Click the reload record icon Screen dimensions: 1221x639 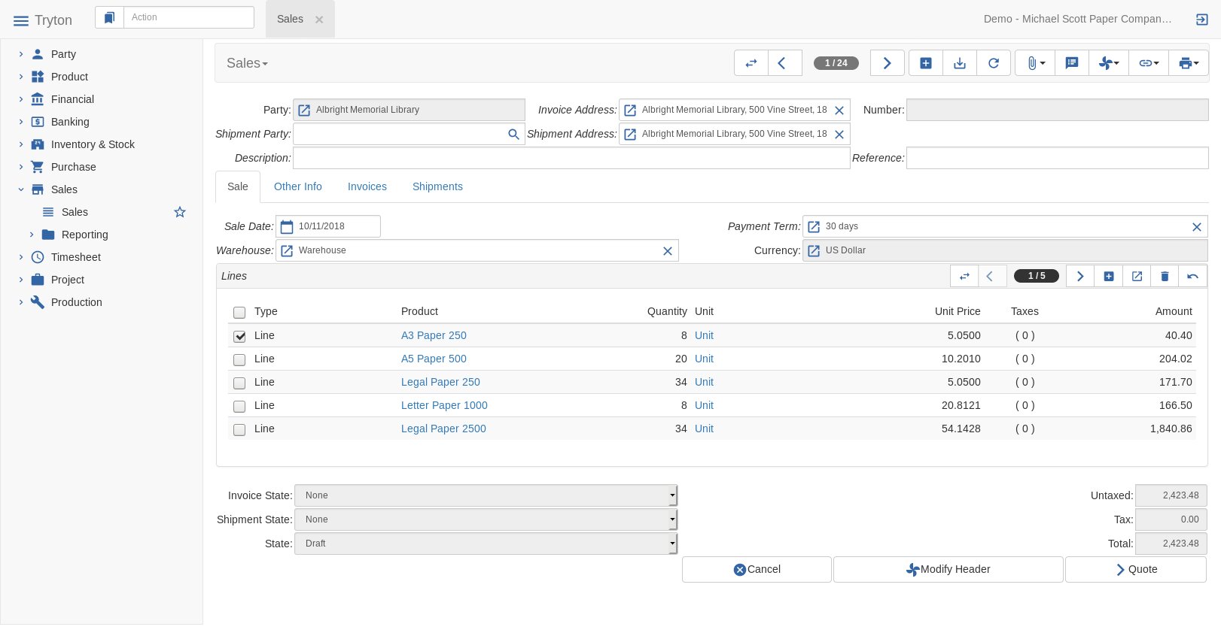[x=994, y=63]
